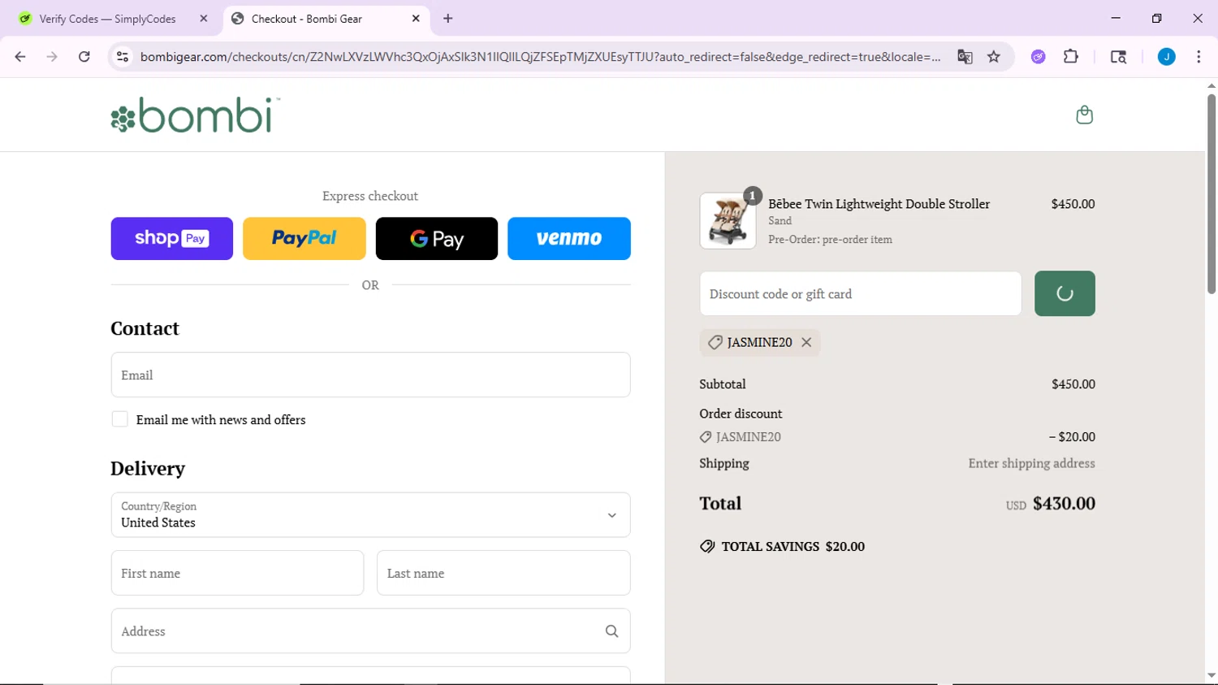Image resolution: width=1218 pixels, height=685 pixels.
Task: Click the browser sidebar search icon
Action: pyautogui.click(x=1118, y=57)
